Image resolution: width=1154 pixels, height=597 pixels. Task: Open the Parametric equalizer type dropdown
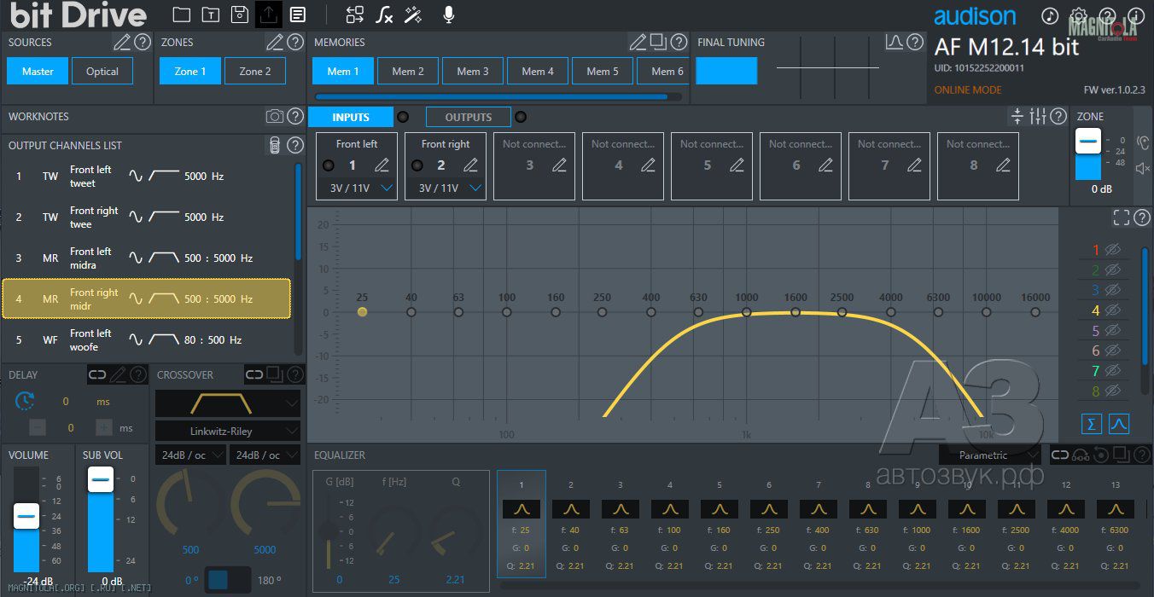[x=990, y=455]
